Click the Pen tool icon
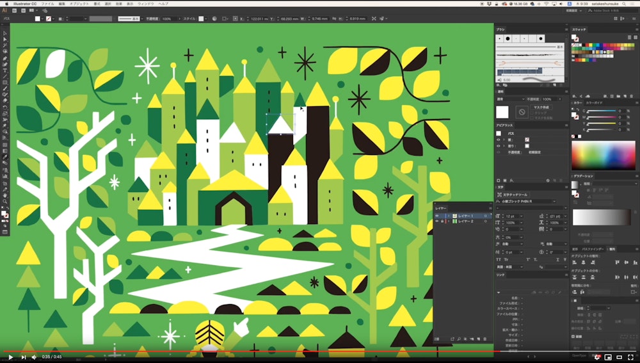Image resolution: width=640 pixels, height=363 pixels. (5, 58)
